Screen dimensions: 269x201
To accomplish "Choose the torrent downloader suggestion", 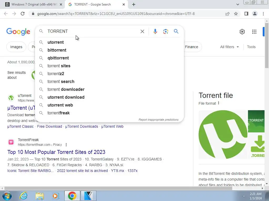I will (x=109, y=90).
